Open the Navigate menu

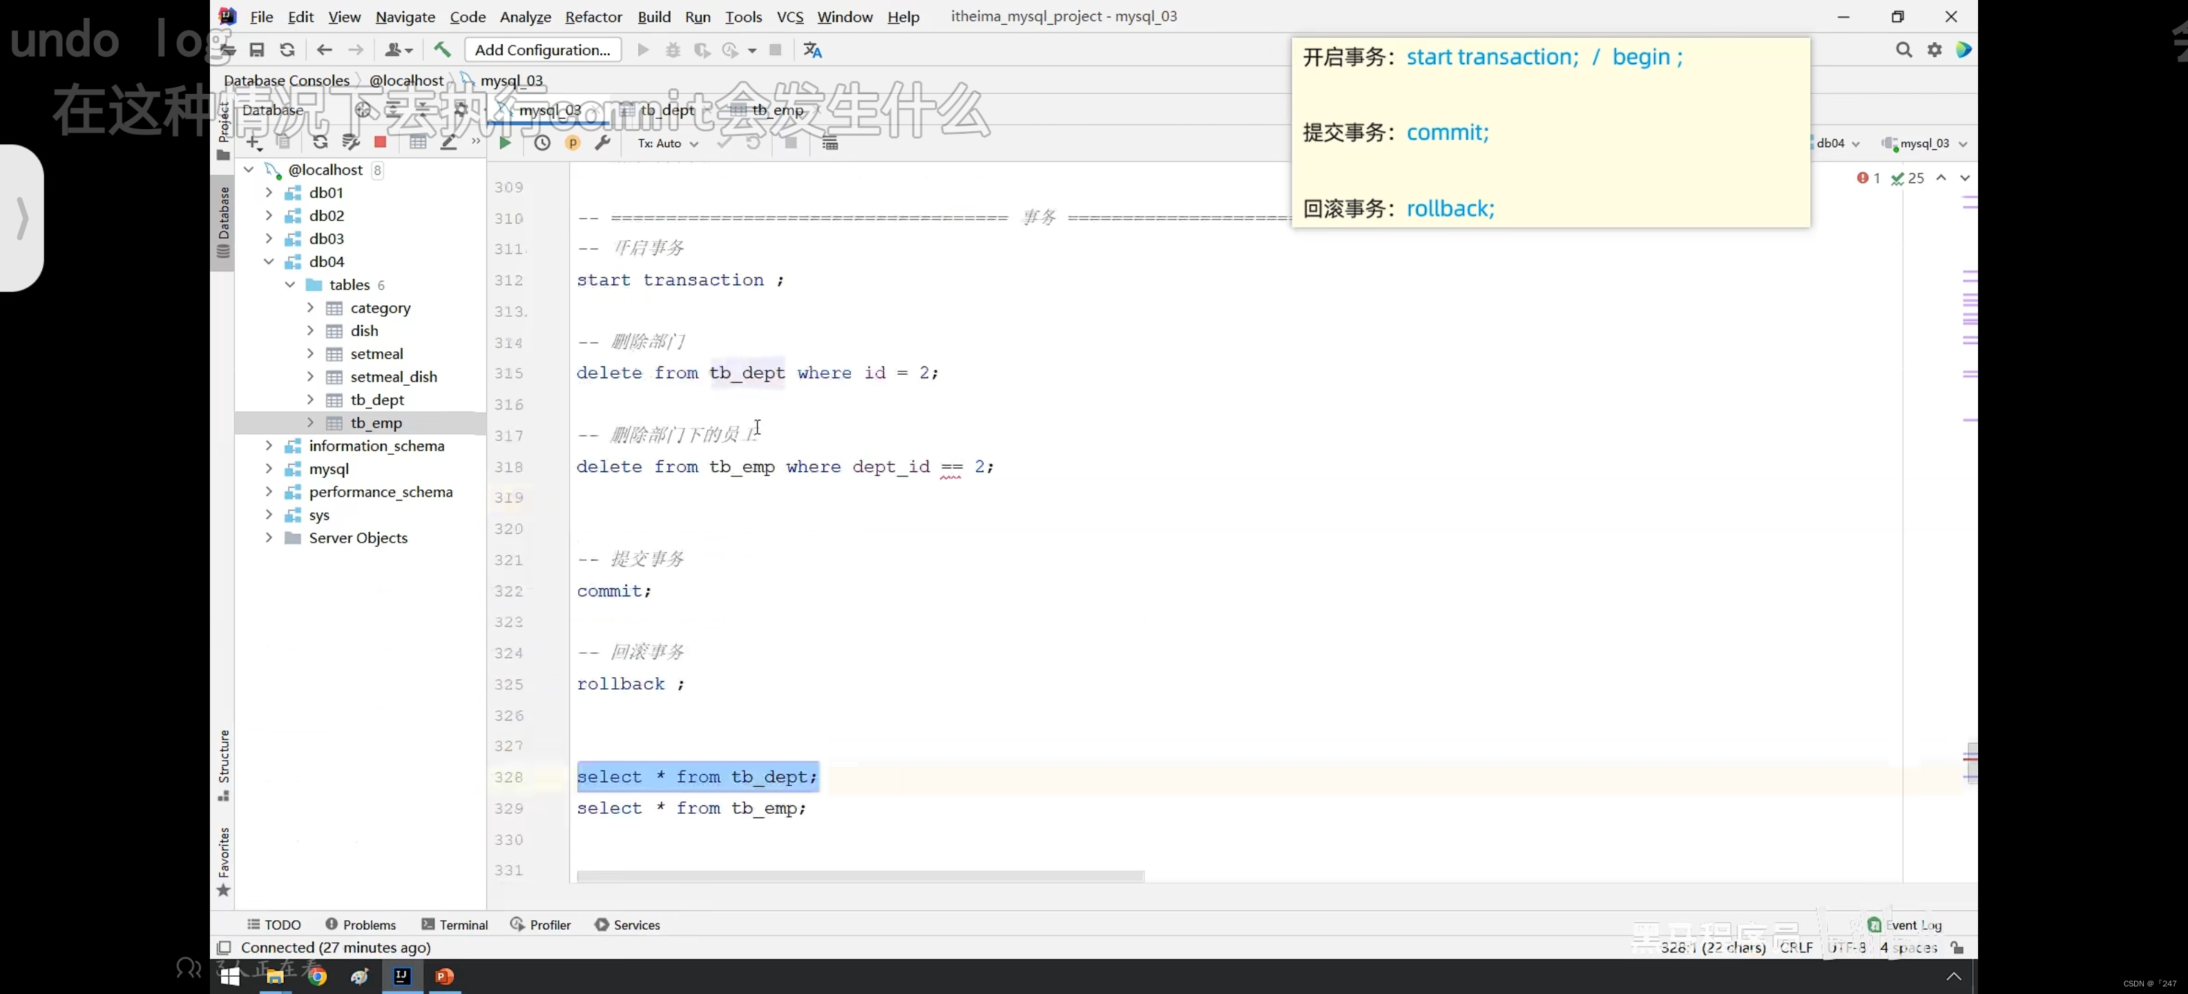click(405, 16)
